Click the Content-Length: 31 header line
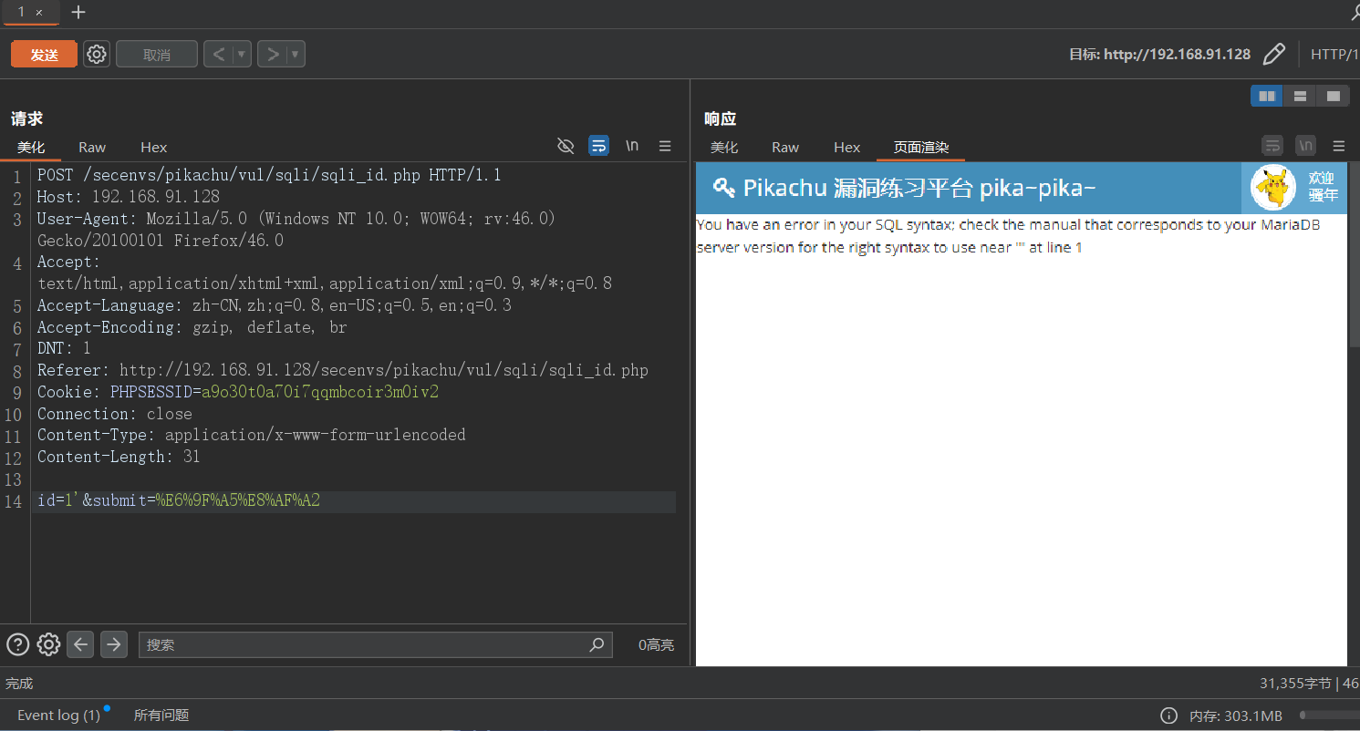Screen dimensions: 1360x731 coord(119,457)
